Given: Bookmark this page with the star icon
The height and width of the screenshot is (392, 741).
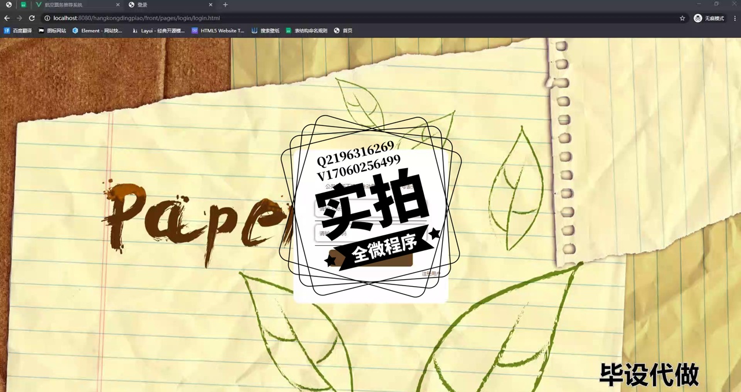Looking at the screenshot, I should 683,18.
